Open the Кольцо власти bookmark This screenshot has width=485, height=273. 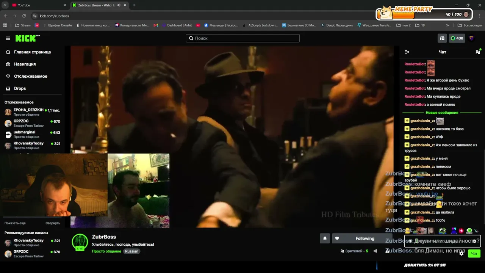(x=132, y=25)
